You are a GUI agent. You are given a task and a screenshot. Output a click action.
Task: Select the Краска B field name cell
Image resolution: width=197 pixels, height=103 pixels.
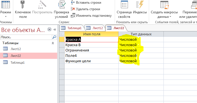(x=92, y=45)
